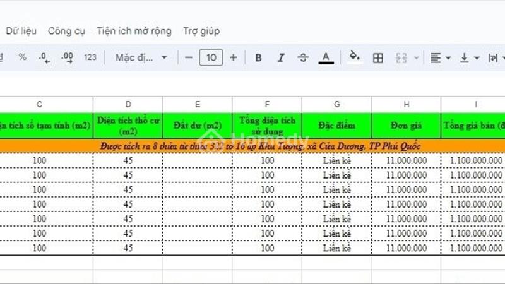The image size is (505, 284).
Task: Click the 'Đơn giá' header cell
Action: (406, 126)
